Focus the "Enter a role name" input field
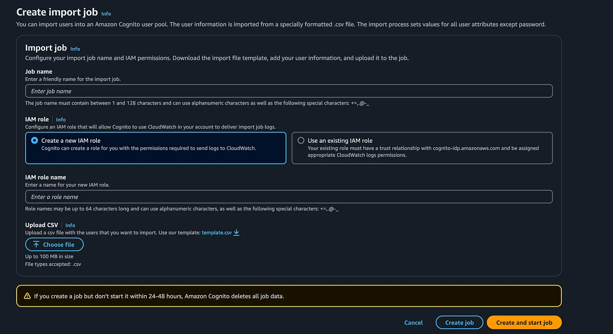This screenshot has width=613, height=334. click(175, 197)
